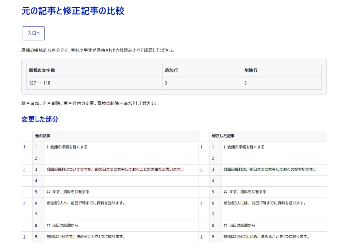Screen dimensions: 351x248
Task: Click revised line # 会議の準備を軽くする
Action: coord(244,147)
